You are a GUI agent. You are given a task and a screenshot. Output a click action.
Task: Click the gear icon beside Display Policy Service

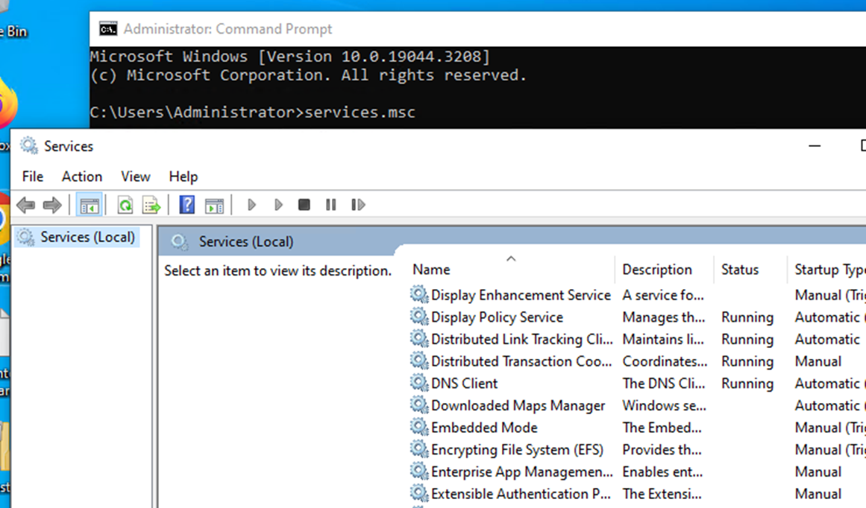coord(419,317)
